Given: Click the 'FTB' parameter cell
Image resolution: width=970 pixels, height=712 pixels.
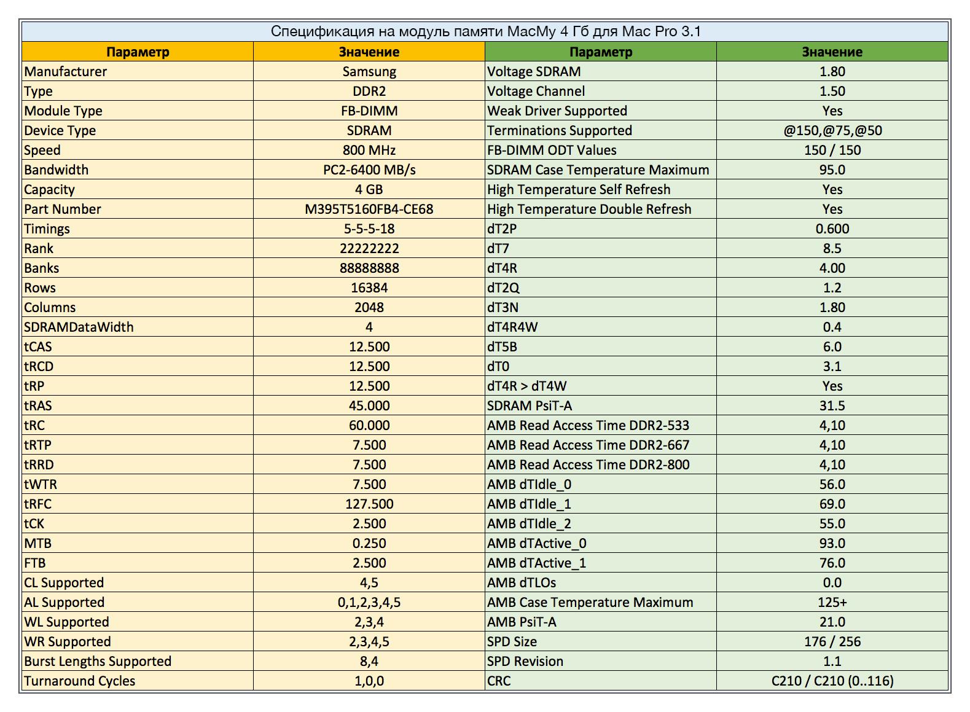Looking at the screenshot, I should click(138, 563).
